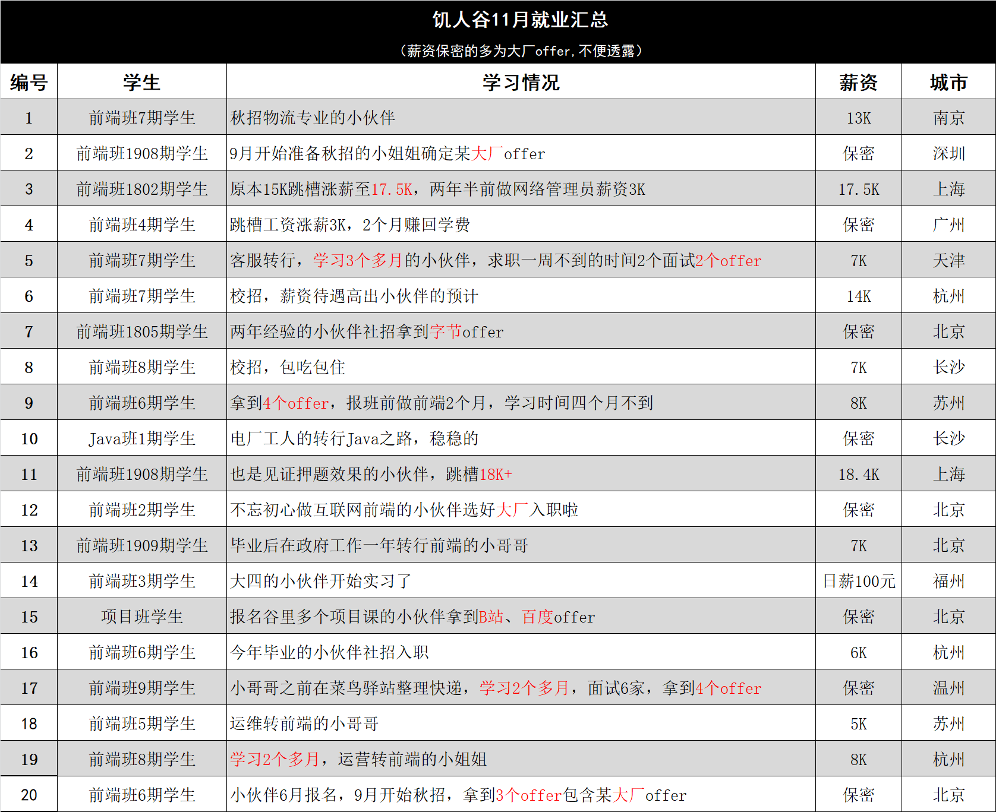Select the 前端班1805期学生 cell
Viewport: 996px width, 812px height.
tap(142, 331)
